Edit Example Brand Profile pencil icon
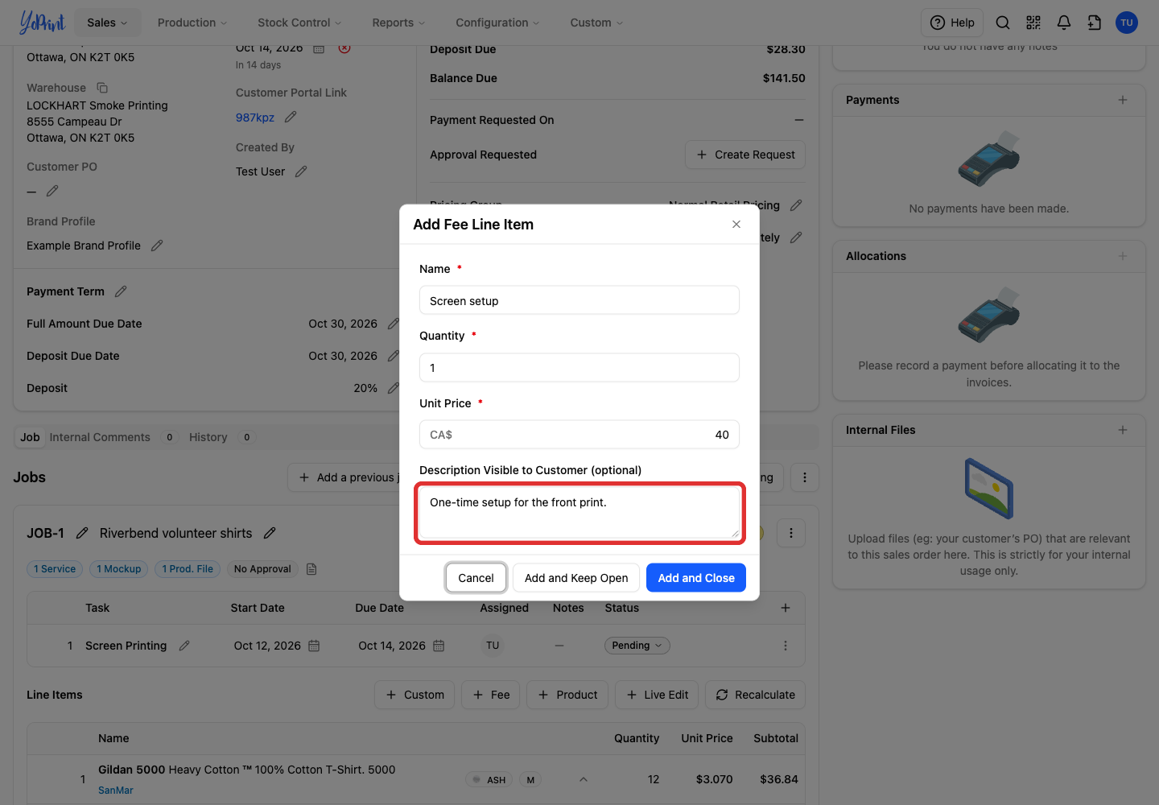 [x=157, y=246]
